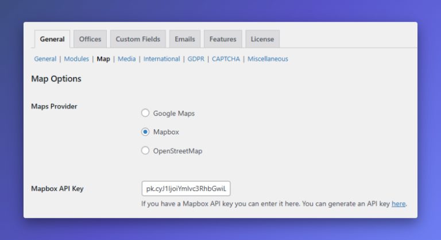
Task: Open the Offices tab
Action: point(90,39)
